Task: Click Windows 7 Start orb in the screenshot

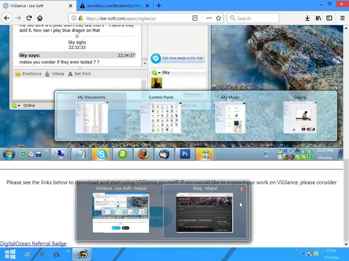Action: pos(9,154)
